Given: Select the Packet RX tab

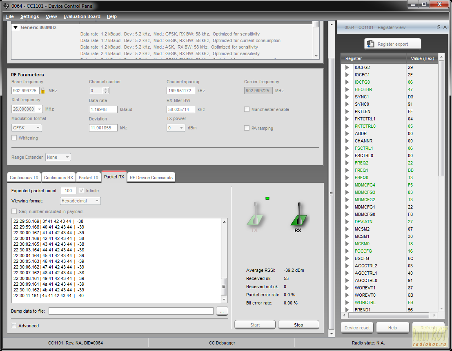Looking at the screenshot, I should 114,177.
